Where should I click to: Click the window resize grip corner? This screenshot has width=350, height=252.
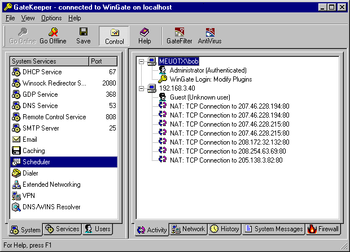point(344,246)
